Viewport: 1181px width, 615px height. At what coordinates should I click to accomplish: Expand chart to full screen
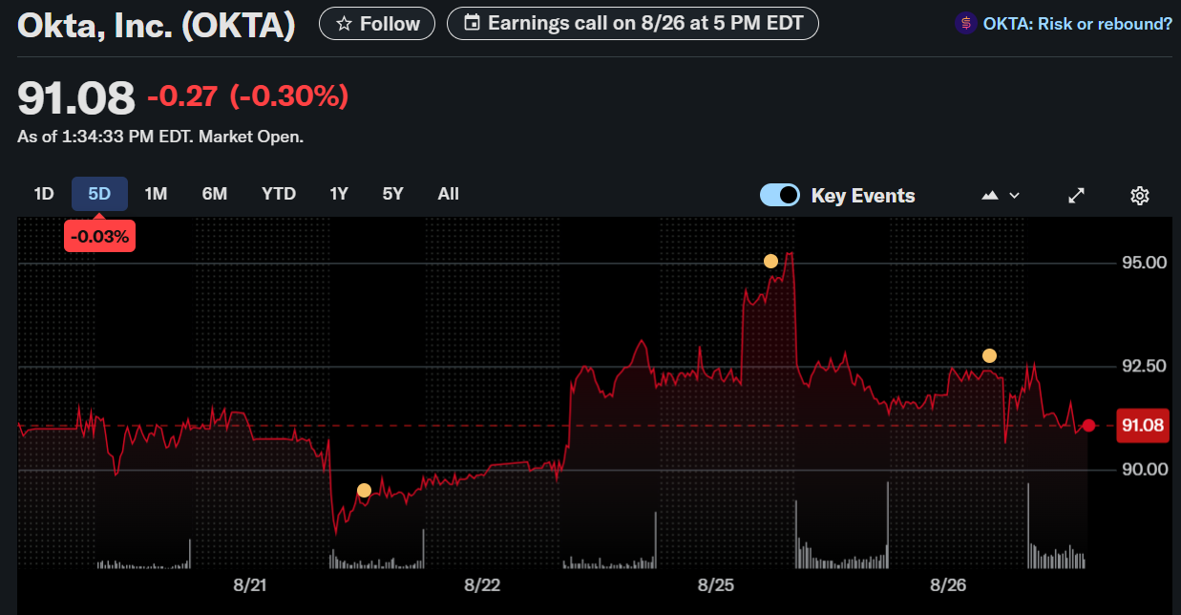tap(1076, 195)
